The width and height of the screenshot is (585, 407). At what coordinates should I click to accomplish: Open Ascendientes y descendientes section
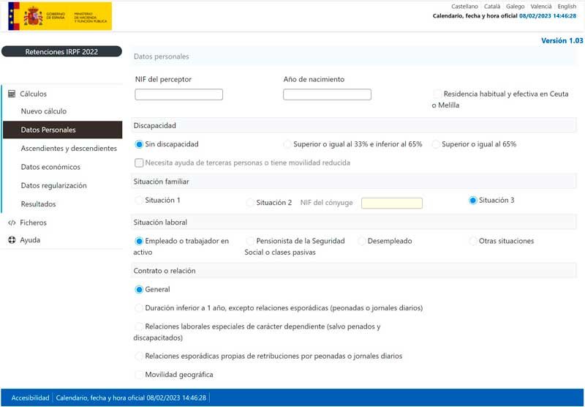69,149
